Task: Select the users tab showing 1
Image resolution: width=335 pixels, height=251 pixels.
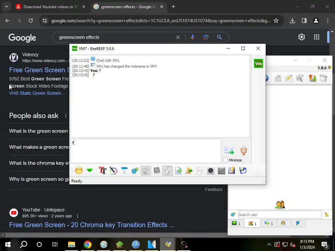Action: coord(252,224)
